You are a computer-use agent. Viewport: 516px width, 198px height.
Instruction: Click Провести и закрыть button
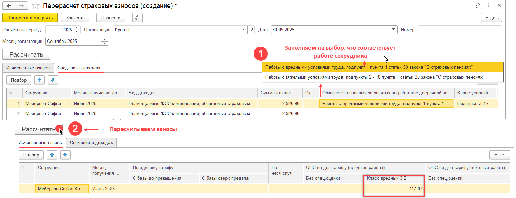(x=30, y=18)
